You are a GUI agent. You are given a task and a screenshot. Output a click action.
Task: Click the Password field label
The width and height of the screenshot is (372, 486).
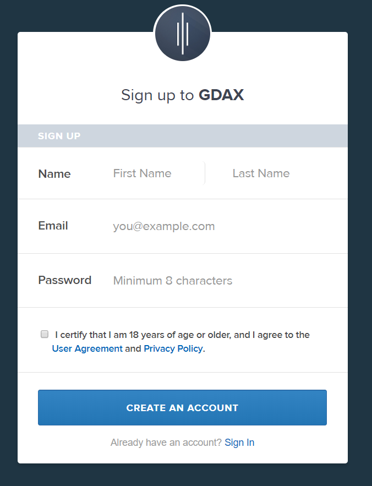point(65,280)
